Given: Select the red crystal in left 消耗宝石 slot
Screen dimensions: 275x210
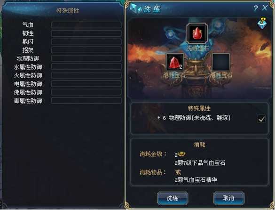Looking at the screenshot, I should (x=175, y=62).
